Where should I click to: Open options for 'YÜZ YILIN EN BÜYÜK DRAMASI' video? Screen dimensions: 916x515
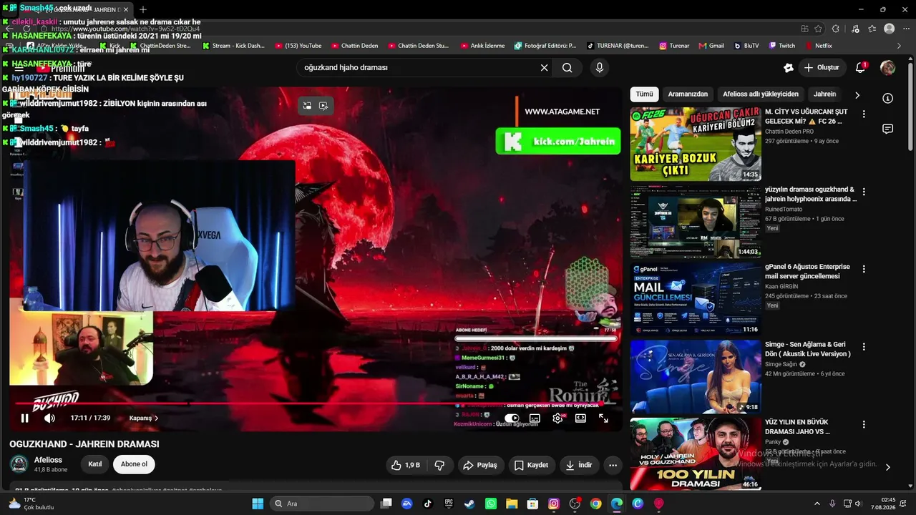pyautogui.click(x=864, y=424)
